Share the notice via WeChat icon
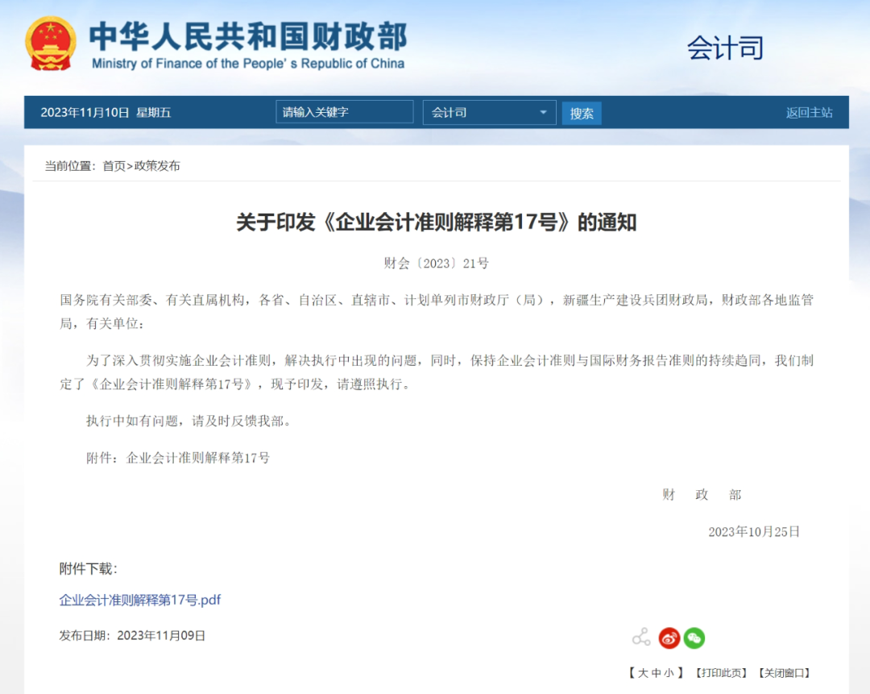 coord(694,638)
